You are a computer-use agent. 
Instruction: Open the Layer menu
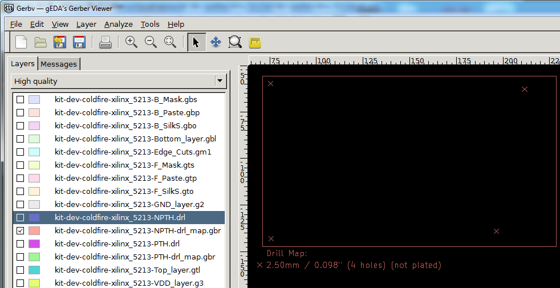coord(86,24)
